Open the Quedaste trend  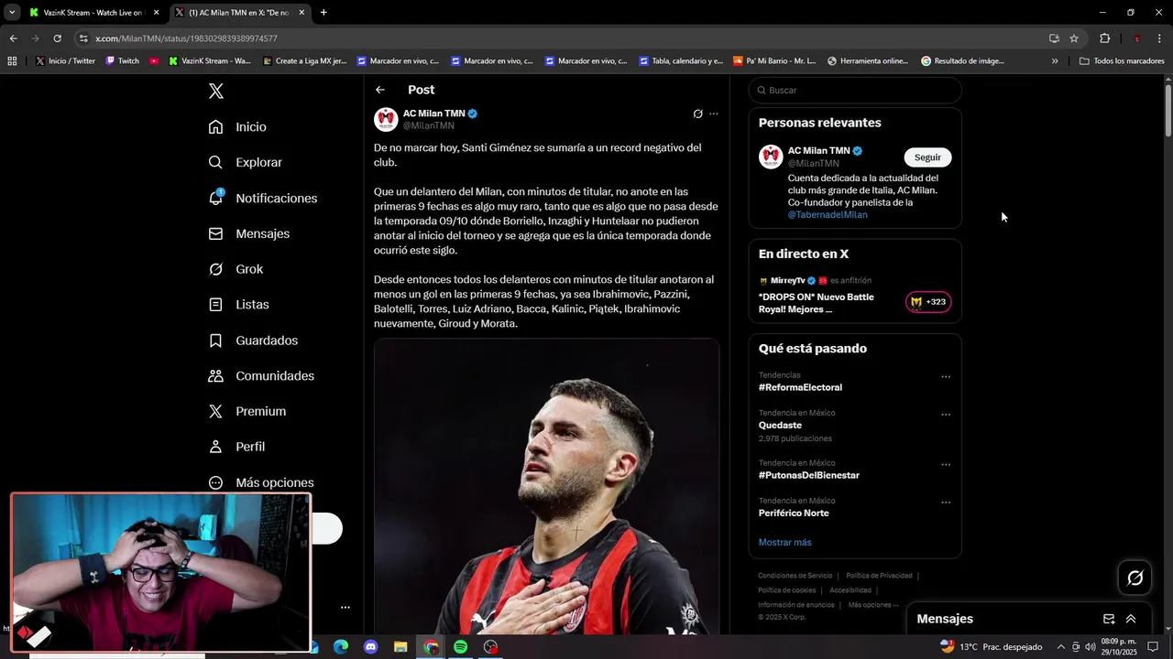[x=780, y=425]
